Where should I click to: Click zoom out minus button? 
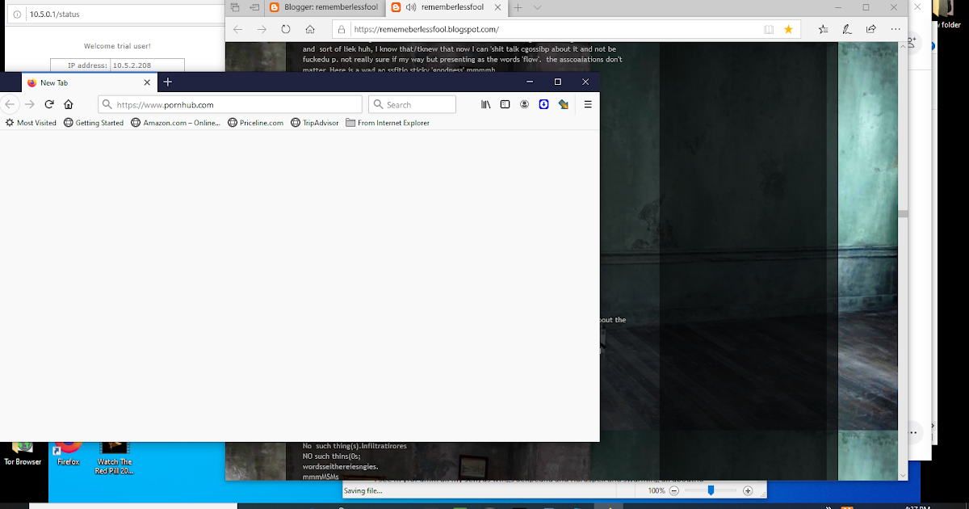coord(674,490)
